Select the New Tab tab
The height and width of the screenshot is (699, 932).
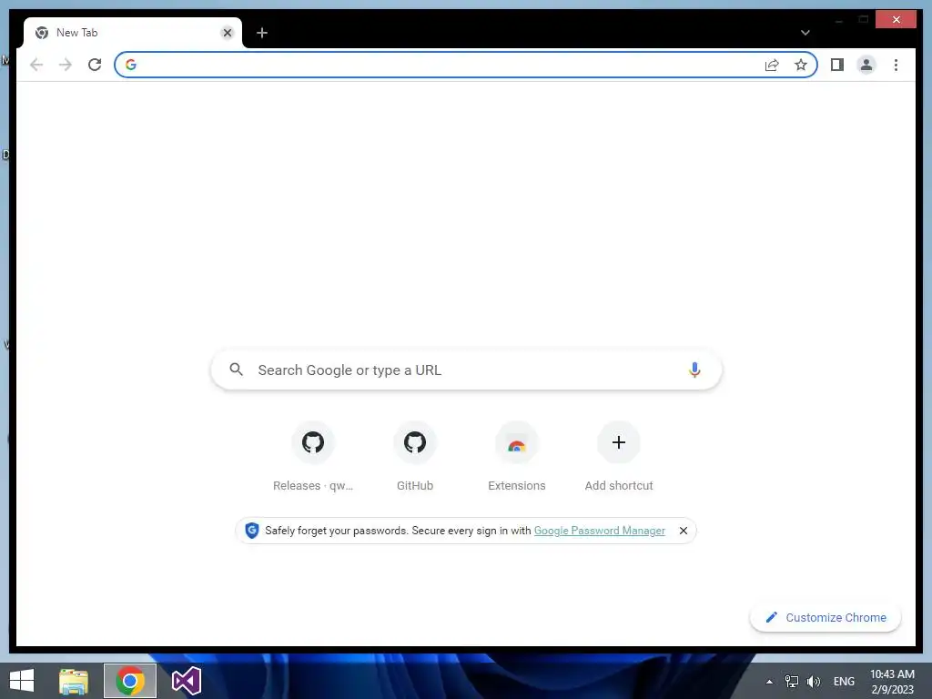[133, 33]
